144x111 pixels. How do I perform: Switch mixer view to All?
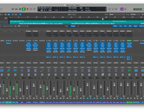78,26
